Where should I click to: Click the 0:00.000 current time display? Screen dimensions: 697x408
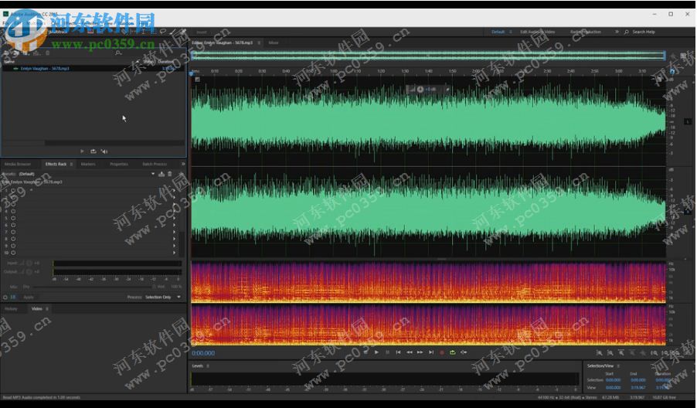point(203,353)
